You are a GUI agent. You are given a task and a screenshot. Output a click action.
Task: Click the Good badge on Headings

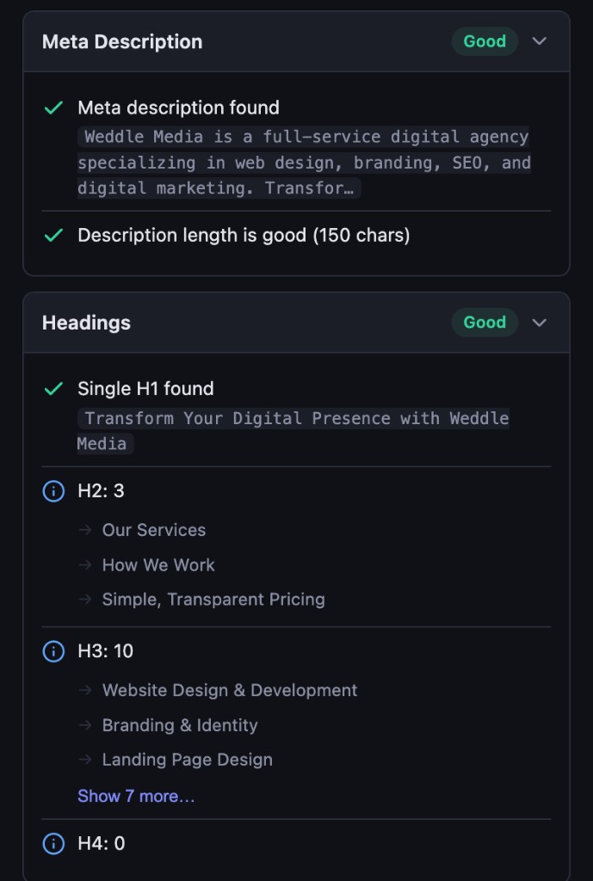pos(484,322)
